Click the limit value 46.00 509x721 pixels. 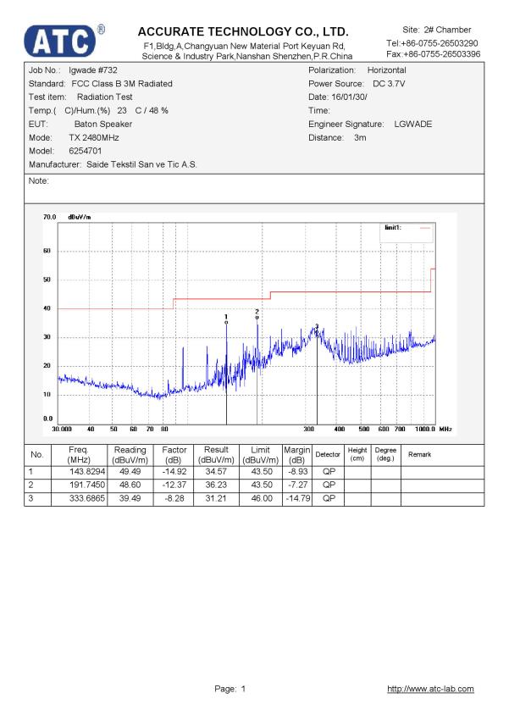point(262,498)
